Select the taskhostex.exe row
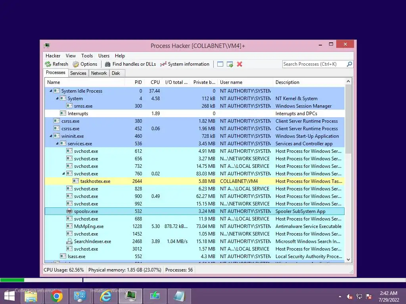406x304 pixels. click(x=195, y=181)
